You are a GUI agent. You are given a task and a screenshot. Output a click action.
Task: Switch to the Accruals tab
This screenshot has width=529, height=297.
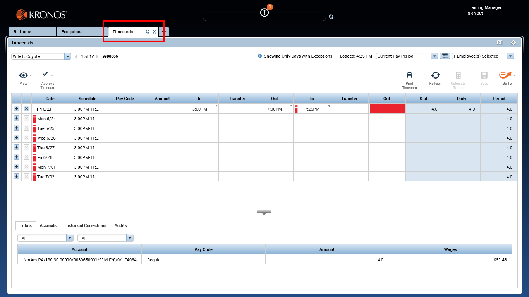(48, 225)
